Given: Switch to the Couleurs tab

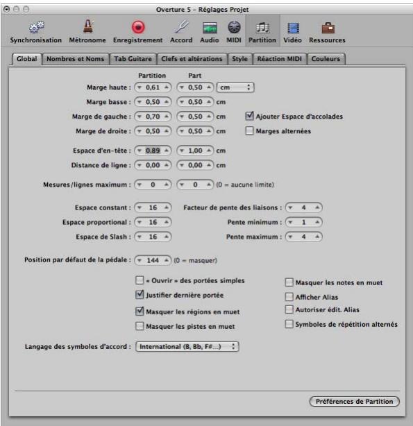Looking at the screenshot, I should coord(326,59).
